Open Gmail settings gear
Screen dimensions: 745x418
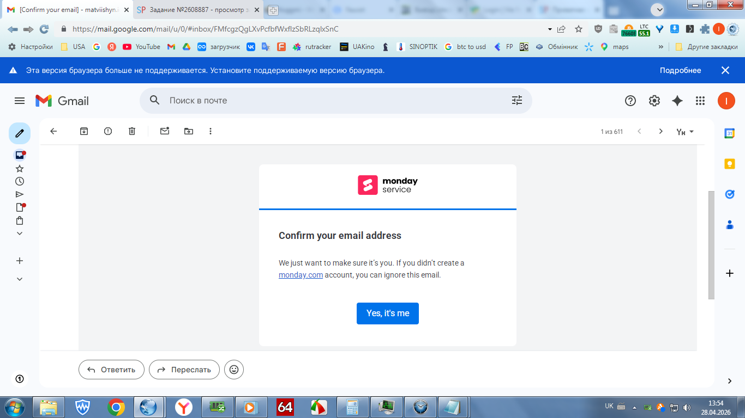pyautogui.click(x=654, y=101)
